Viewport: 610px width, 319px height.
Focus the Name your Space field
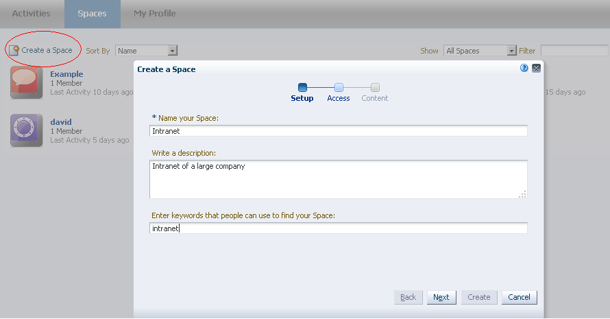pos(338,131)
